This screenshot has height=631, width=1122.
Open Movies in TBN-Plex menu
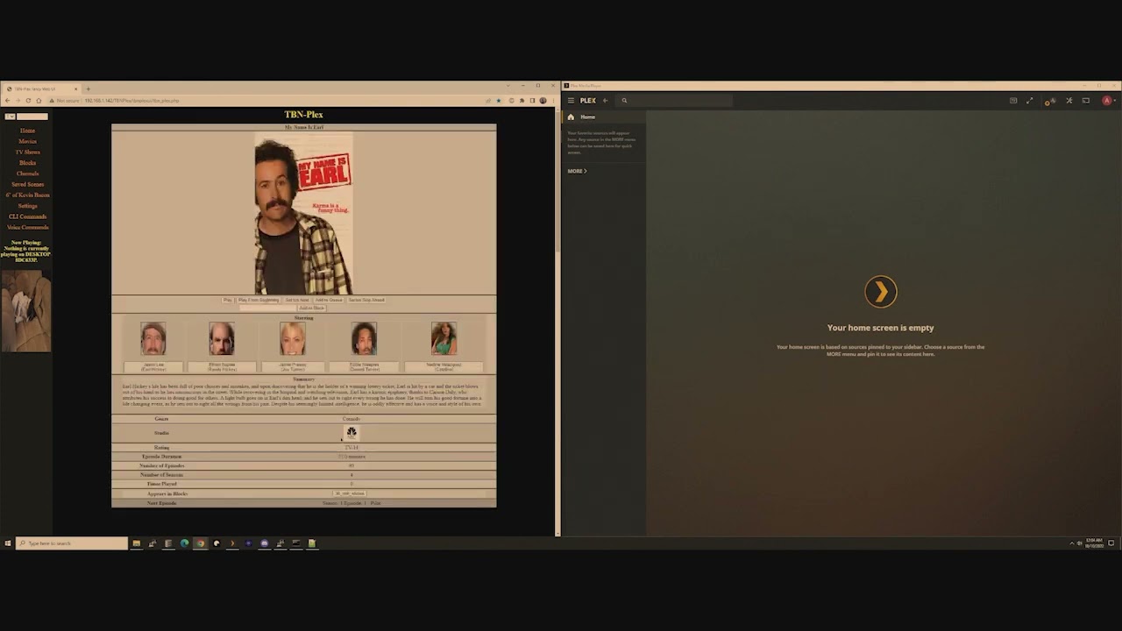(28, 141)
